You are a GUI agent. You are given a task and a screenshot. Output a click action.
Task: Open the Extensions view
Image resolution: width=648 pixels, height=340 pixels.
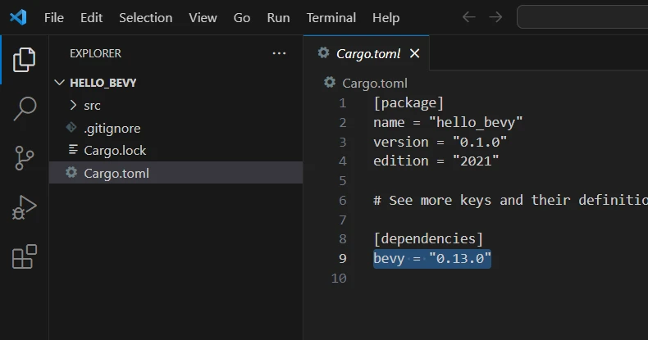tap(25, 256)
